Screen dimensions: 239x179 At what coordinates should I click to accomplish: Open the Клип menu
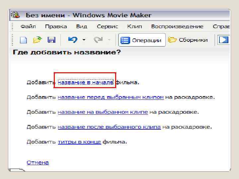pyautogui.click(x=134, y=27)
